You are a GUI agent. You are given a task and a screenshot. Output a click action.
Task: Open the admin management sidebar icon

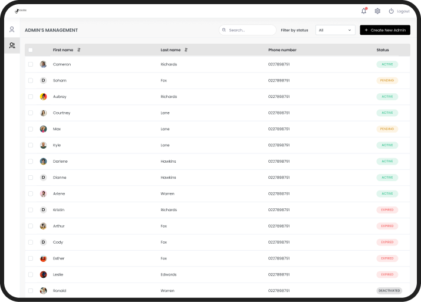12,45
